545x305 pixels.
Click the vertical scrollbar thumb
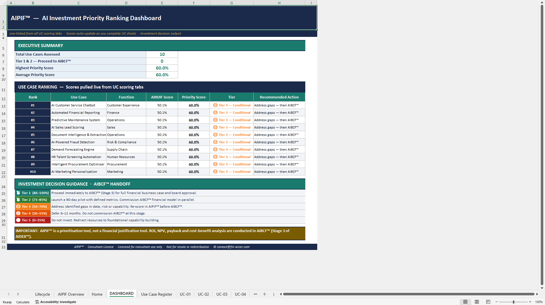tap(542, 145)
